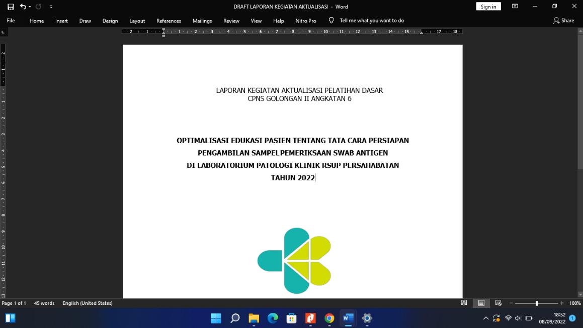
Task: Click the zoom in plus button
Action: pos(562,303)
